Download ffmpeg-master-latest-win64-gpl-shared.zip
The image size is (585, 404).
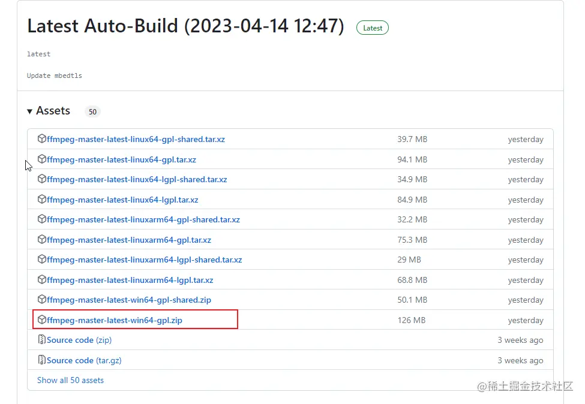click(x=129, y=300)
